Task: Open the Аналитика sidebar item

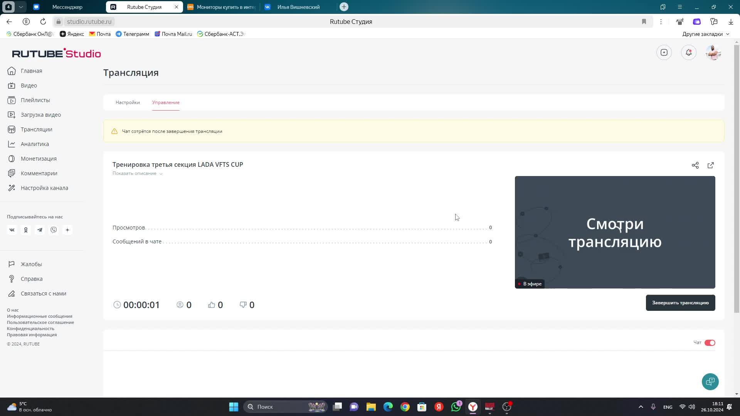Action: (35, 144)
